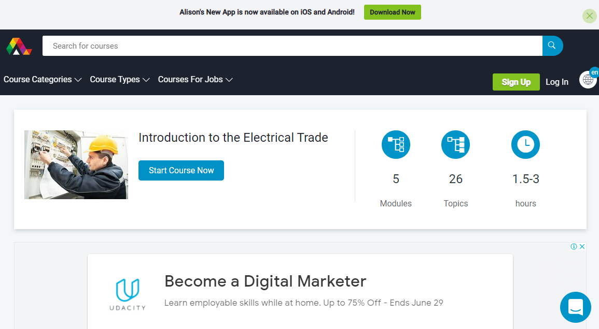Click the Topics icon above the number 26

coord(455,144)
